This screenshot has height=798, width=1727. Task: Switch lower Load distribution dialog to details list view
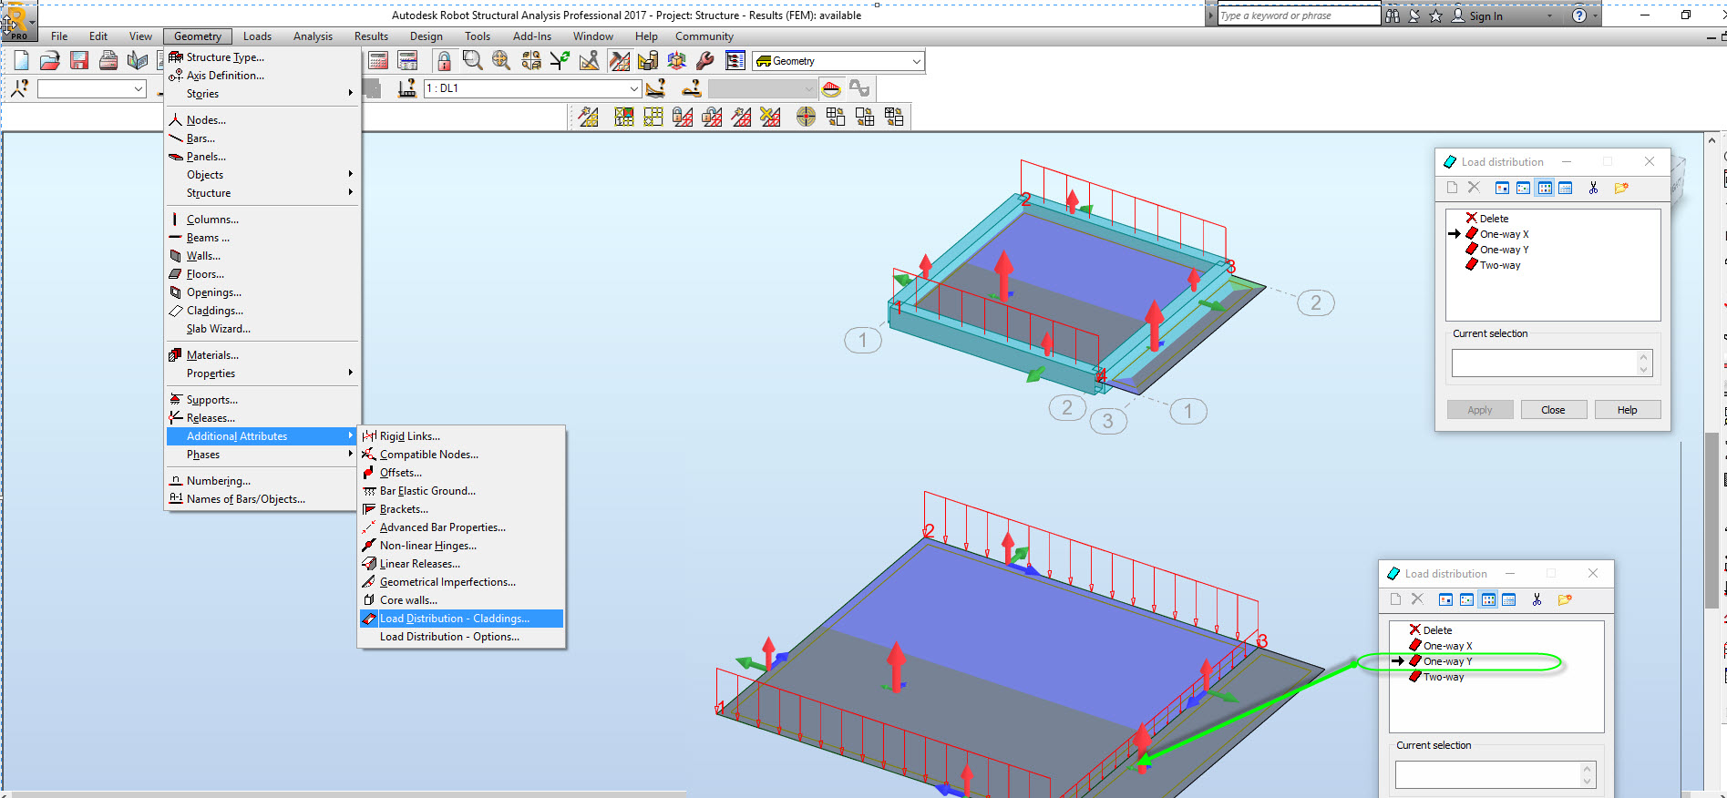tap(1509, 599)
